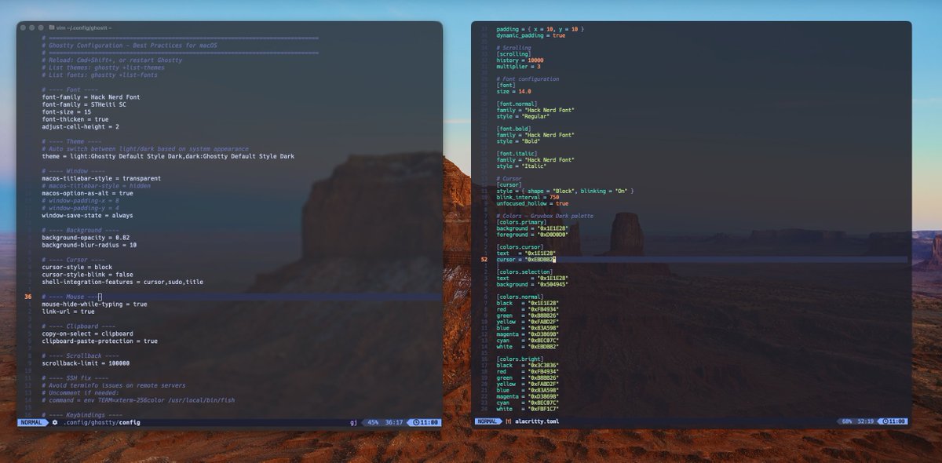Click the NORMAL mode badge in alacritty window
Viewport: 942px width, 463px height.
(x=487, y=421)
